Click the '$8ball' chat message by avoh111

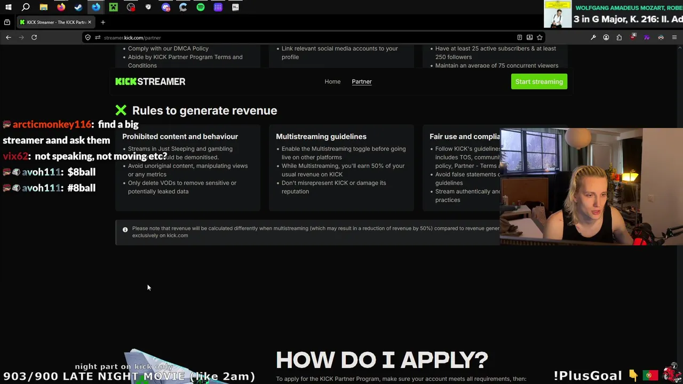(81, 172)
